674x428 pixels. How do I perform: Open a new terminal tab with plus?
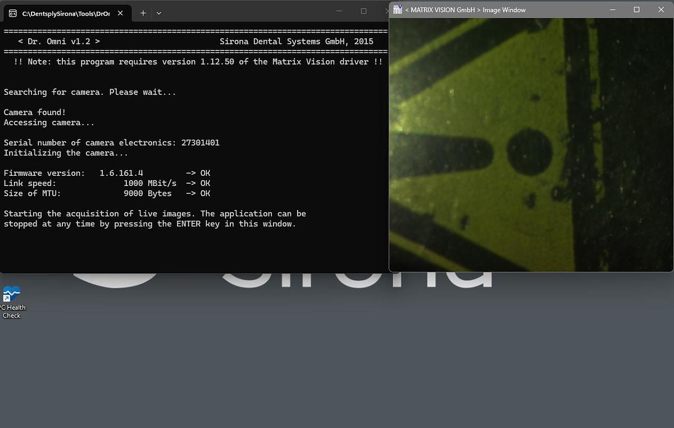[x=143, y=13]
